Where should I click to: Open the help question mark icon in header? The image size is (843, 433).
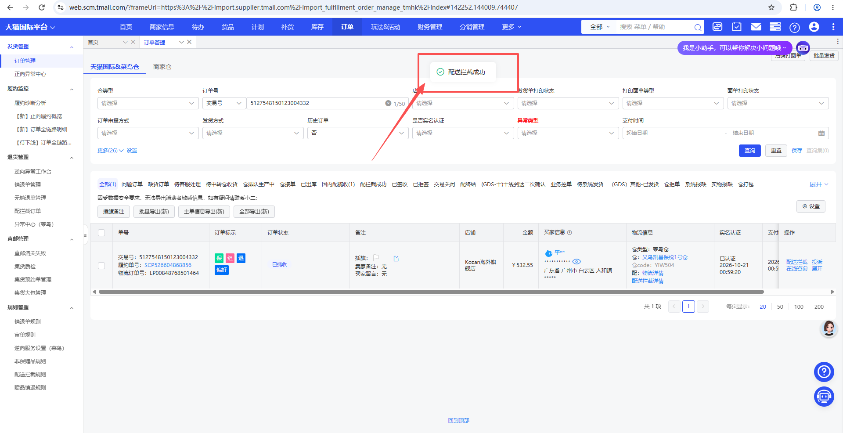795,27
